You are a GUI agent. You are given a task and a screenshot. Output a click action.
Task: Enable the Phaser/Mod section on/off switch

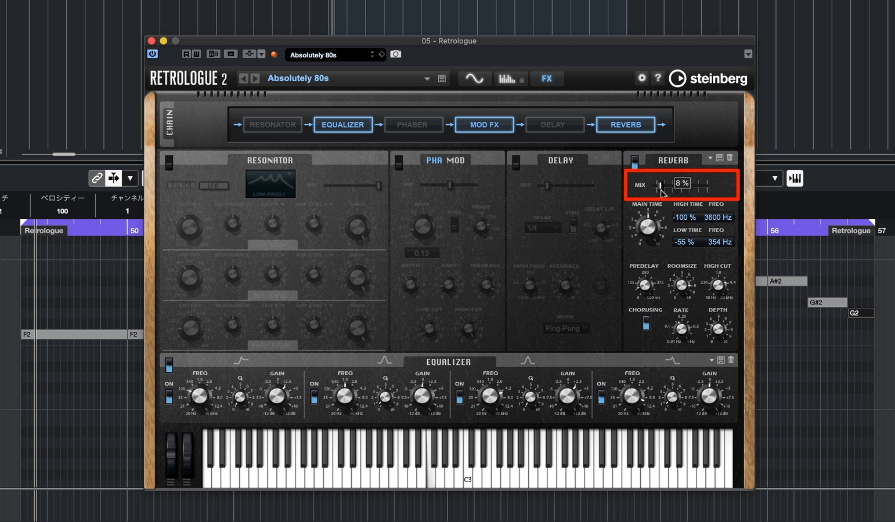click(x=399, y=163)
